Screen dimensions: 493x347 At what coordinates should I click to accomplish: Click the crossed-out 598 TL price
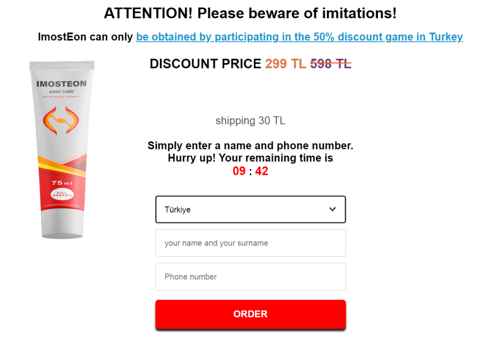tap(331, 64)
